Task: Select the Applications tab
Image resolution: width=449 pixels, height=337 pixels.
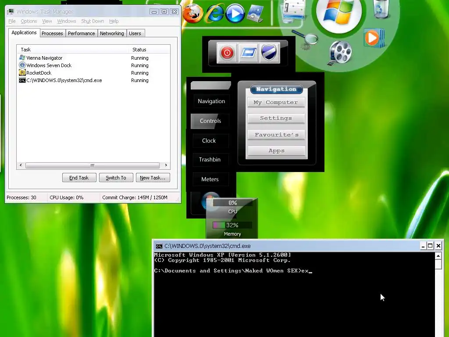Action: point(24,32)
